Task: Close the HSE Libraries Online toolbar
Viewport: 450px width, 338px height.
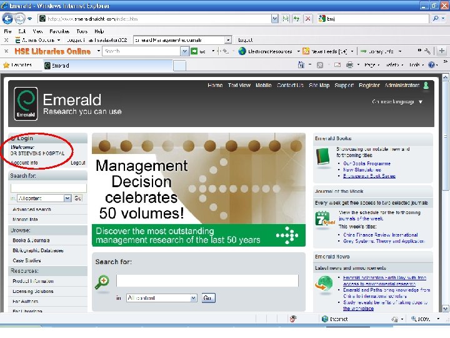Action: [6, 51]
